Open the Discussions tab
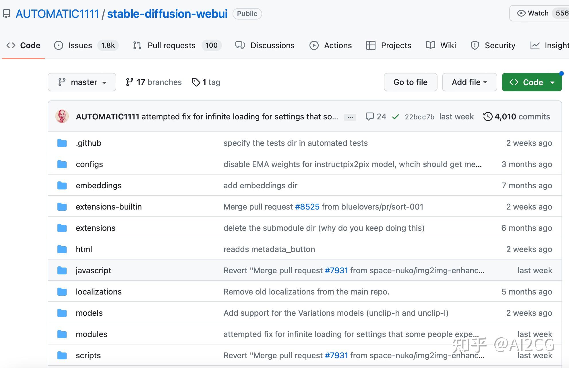Screen dimensions: 569x368 [x=272, y=45]
